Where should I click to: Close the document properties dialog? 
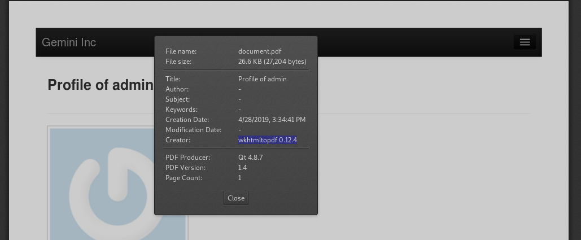[x=236, y=198]
